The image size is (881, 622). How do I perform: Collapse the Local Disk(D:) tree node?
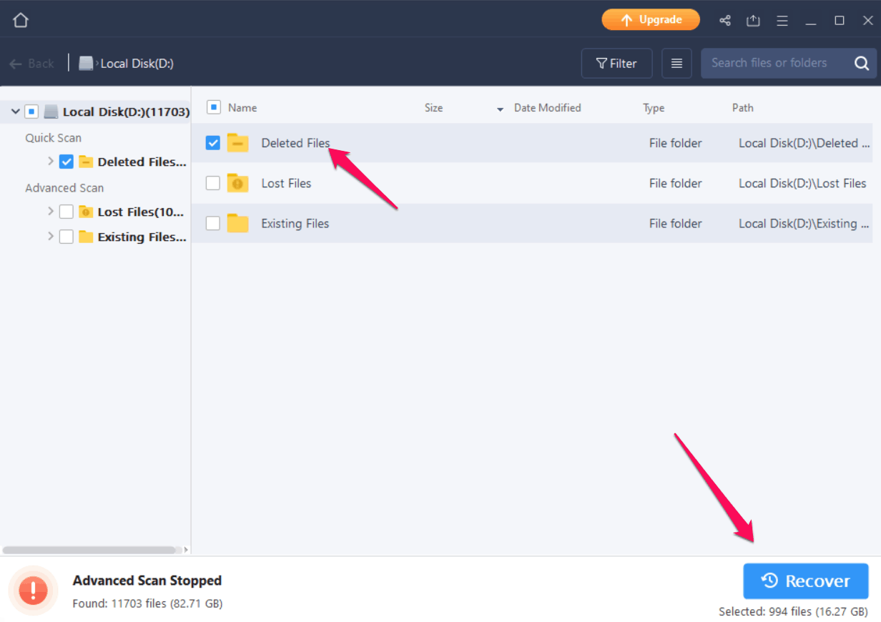(x=15, y=112)
